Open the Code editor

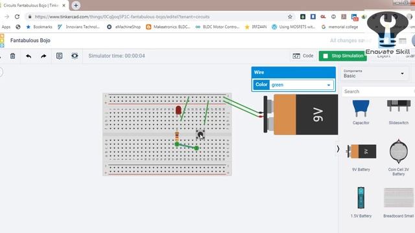coord(303,56)
